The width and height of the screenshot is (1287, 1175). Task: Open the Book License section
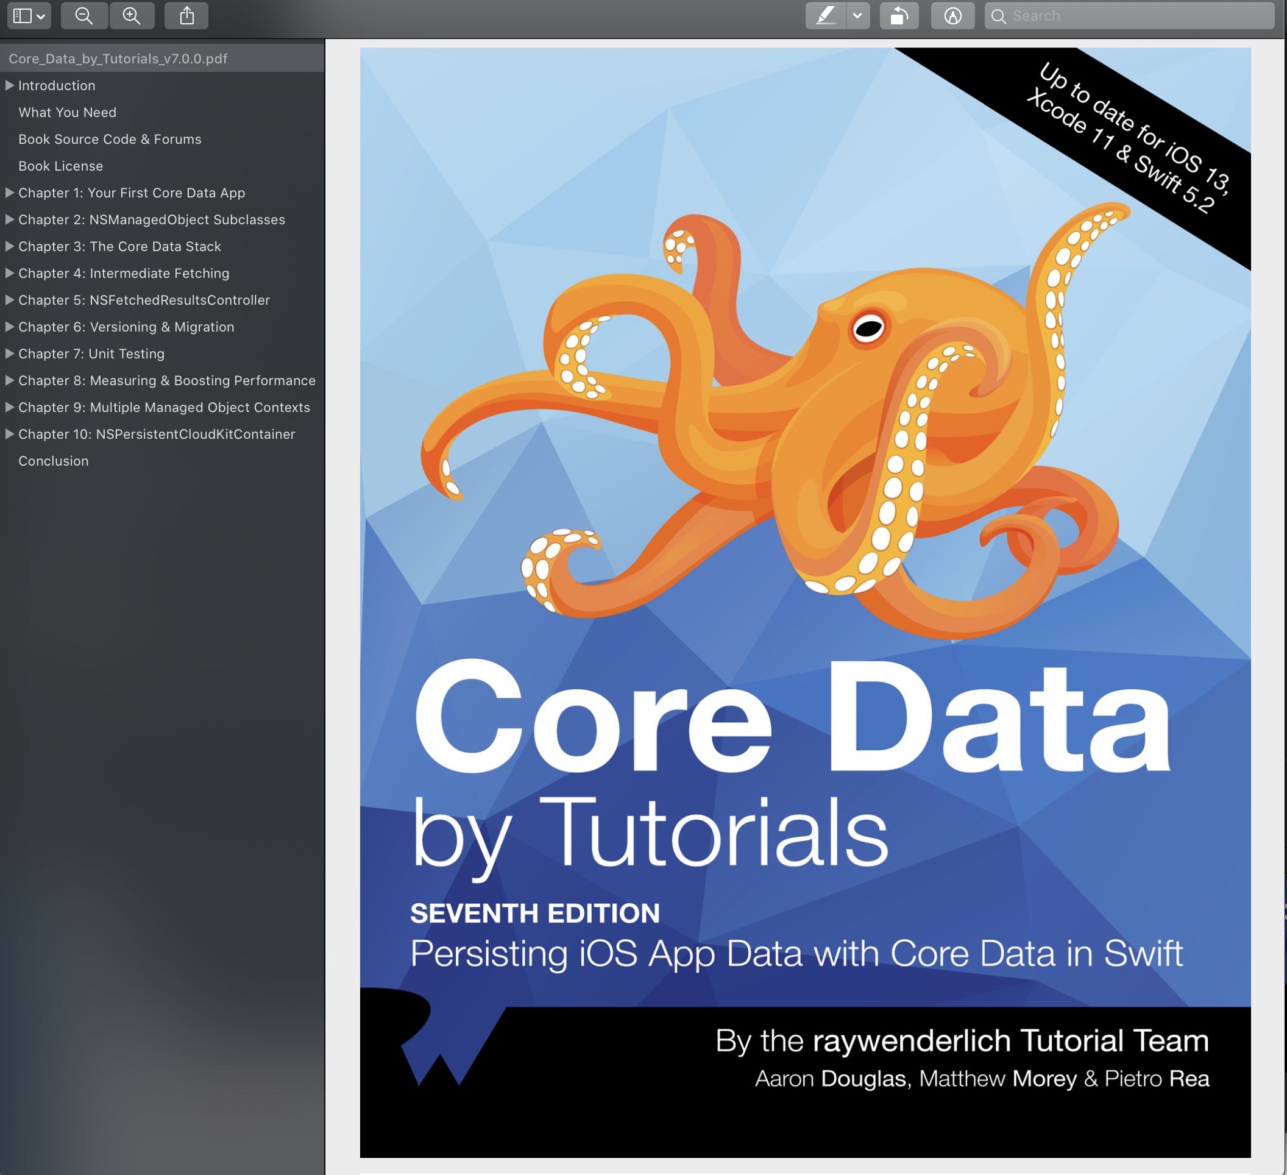point(61,166)
